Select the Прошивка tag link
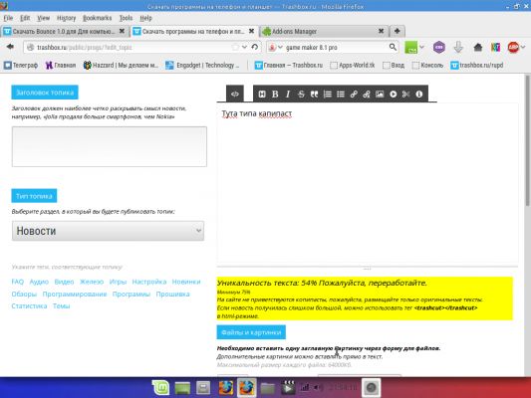Image resolution: width=531 pixels, height=398 pixels. 172,294
